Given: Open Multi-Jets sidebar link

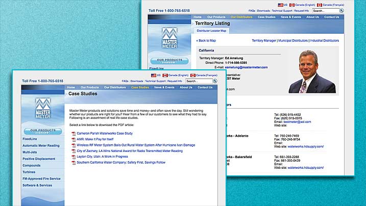Looking at the screenshot, I should [30, 152].
